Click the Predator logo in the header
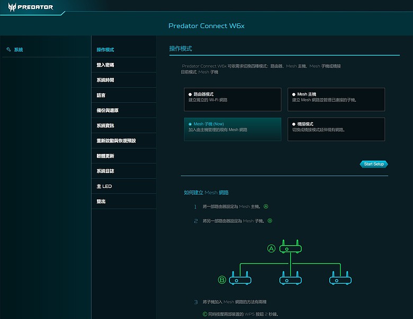This screenshot has width=413, height=319. click(x=31, y=7)
